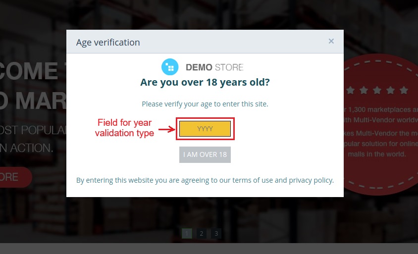Click the blue Demo Store logo icon
The image size is (418, 254).
point(170,67)
